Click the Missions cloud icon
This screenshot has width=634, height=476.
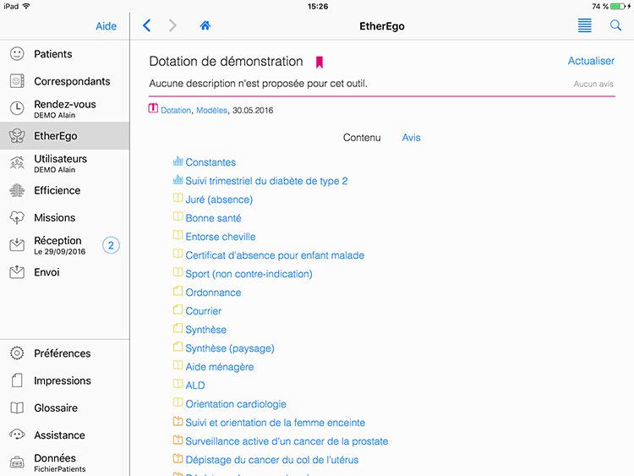(x=17, y=217)
